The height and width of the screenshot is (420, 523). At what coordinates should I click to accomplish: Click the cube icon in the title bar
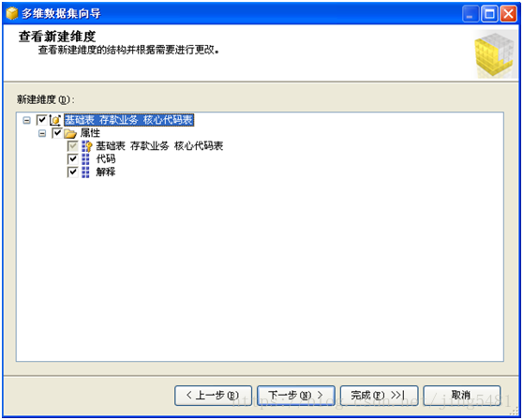(x=12, y=13)
